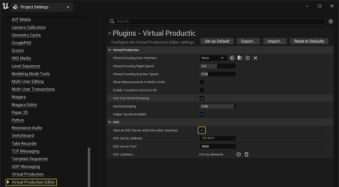
Task: Remove all OSC Listeners elements with trash icon
Action: point(247,154)
